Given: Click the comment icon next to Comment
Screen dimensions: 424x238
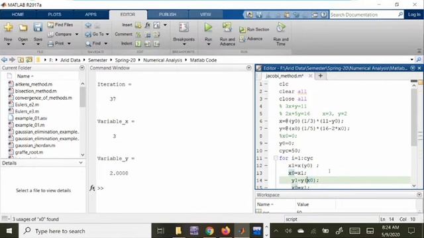Looking at the screenshot, I should [x=138, y=34].
